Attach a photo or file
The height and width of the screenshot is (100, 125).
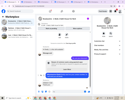(42, 92)
